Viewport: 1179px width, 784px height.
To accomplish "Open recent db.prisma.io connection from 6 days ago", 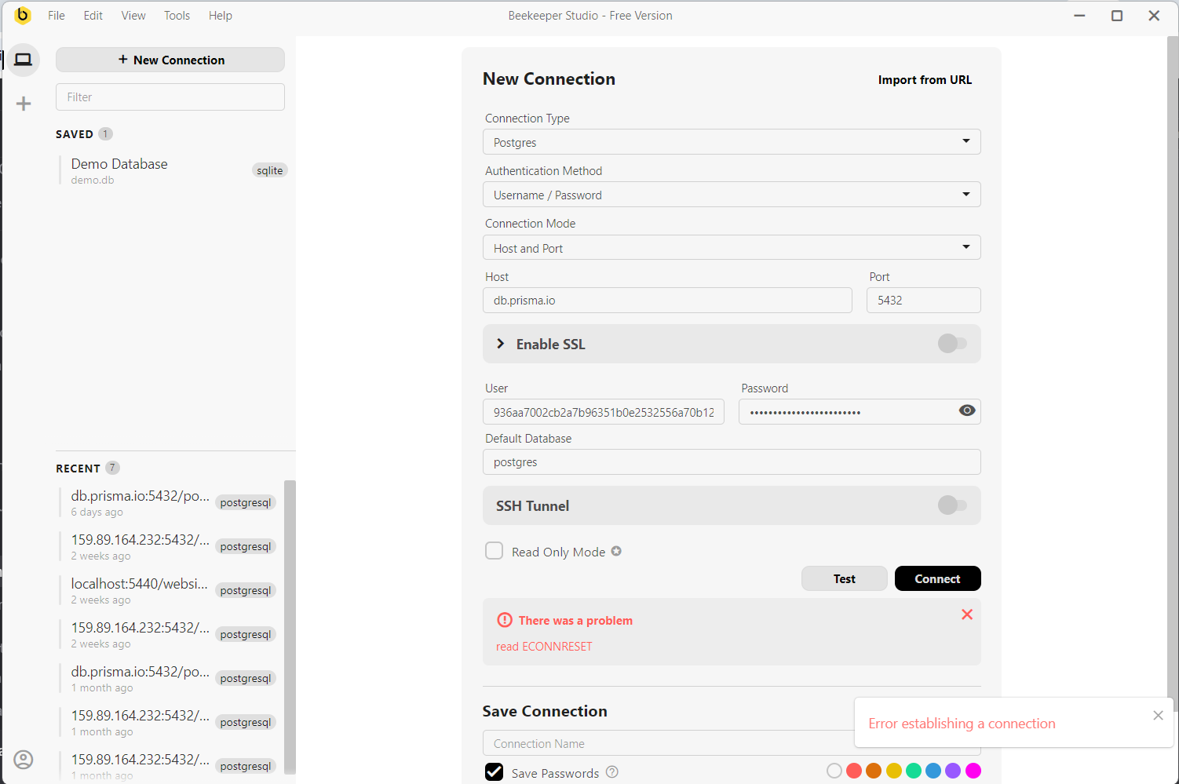I will click(x=168, y=503).
